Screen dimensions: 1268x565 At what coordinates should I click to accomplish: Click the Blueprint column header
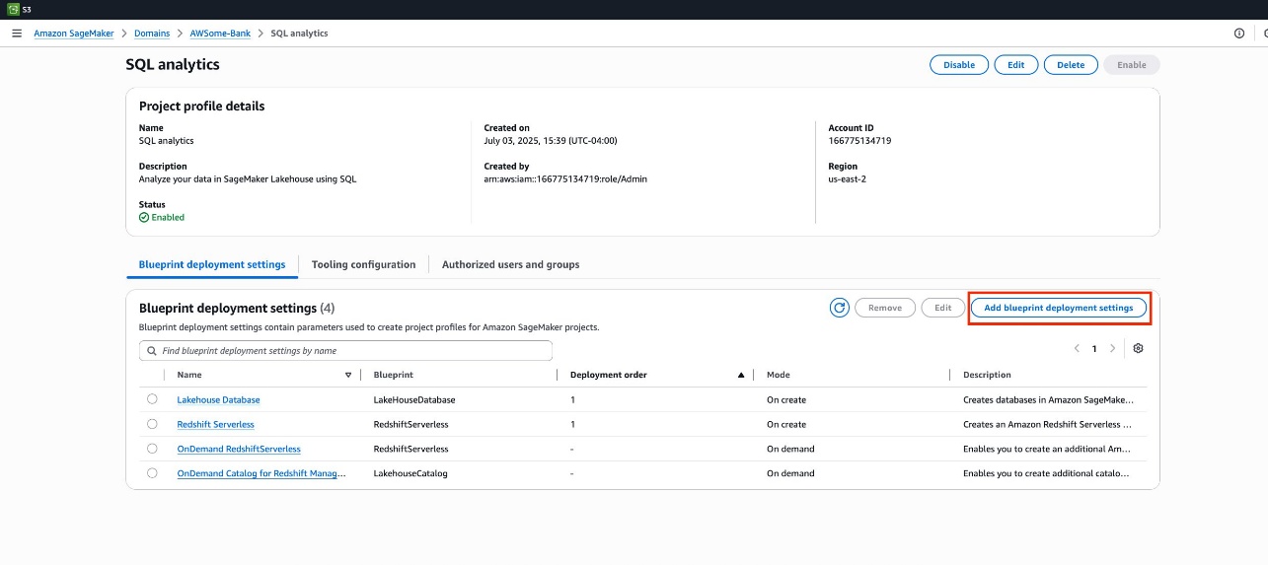[x=394, y=375]
